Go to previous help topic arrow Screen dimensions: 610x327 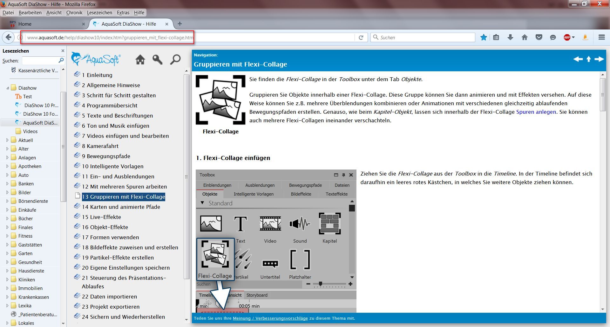(x=578, y=59)
